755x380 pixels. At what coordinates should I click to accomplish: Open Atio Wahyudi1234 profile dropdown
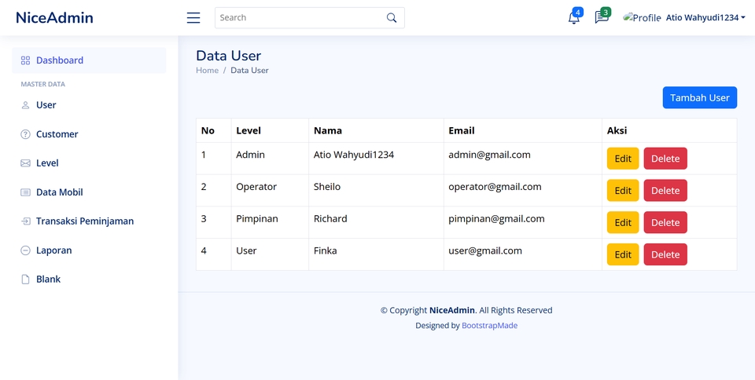click(705, 18)
